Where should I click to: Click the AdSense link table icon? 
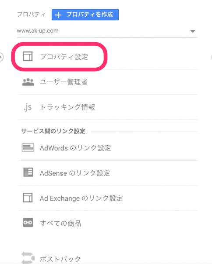point(28,172)
